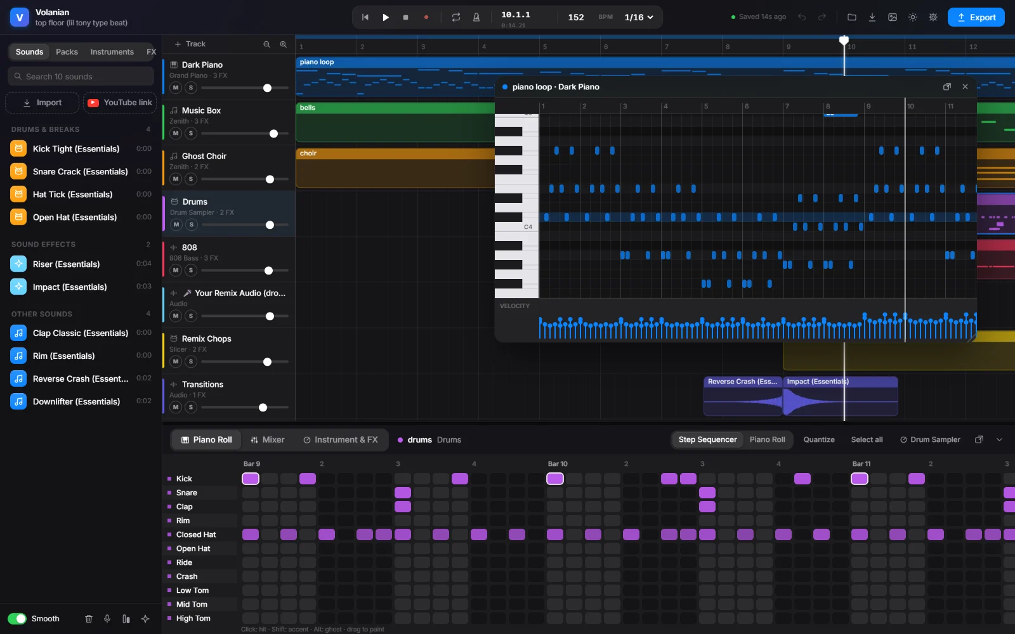
Task: Click the Crash row label in sequencer
Action: click(187, 576)
